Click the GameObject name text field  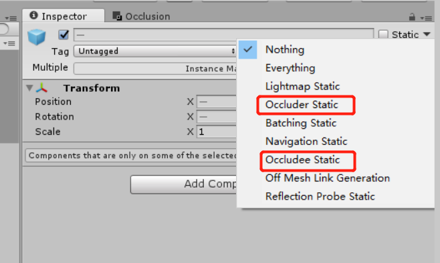click(223, 35)
